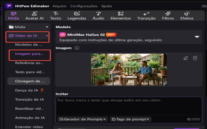Click the Vídeo de IA icon

(11, 36)
